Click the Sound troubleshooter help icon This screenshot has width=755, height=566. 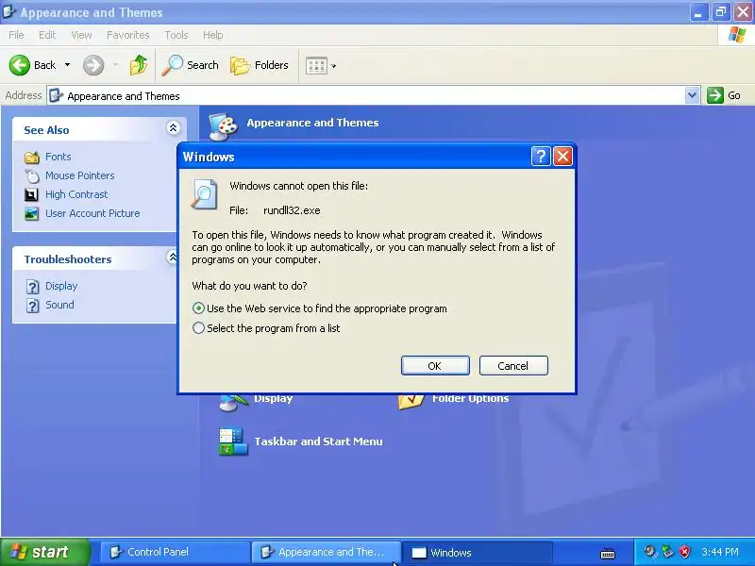(32, 306)
